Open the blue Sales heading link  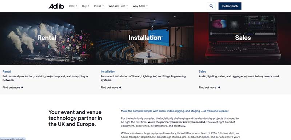(202, 71)
